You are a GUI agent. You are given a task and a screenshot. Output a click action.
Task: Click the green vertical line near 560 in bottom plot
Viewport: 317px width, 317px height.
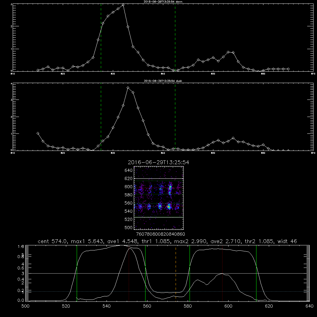tap(146, 273)
